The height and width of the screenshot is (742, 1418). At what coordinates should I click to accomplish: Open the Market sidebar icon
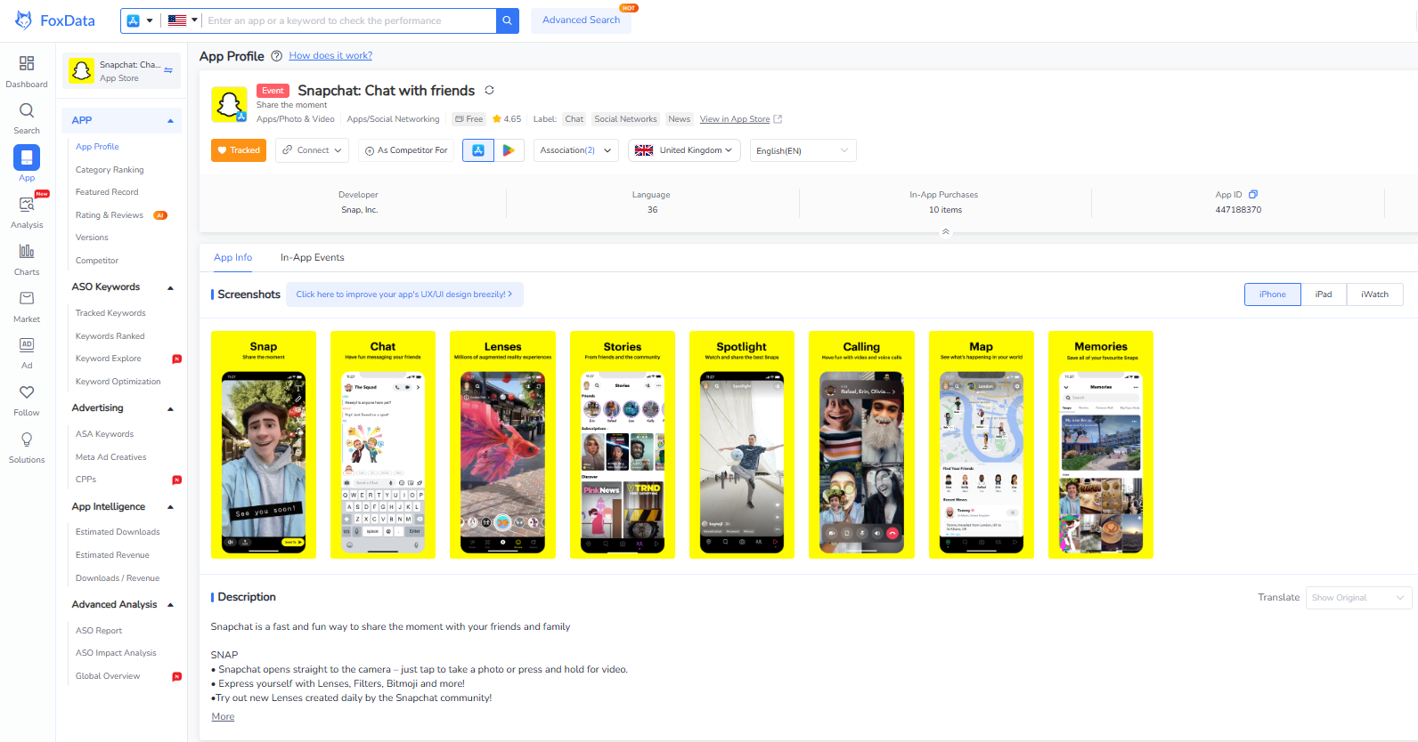coord(27,298)
